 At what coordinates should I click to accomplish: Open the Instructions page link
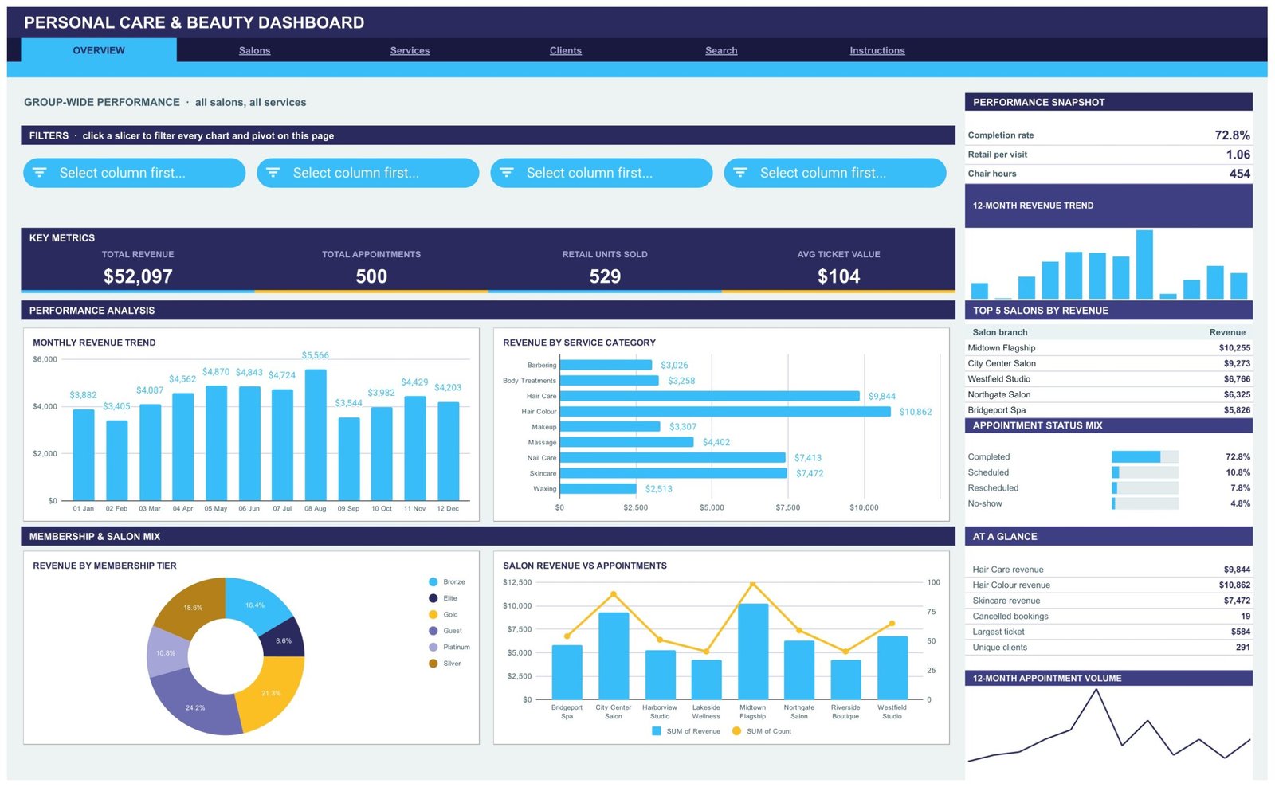coord(877,50)
